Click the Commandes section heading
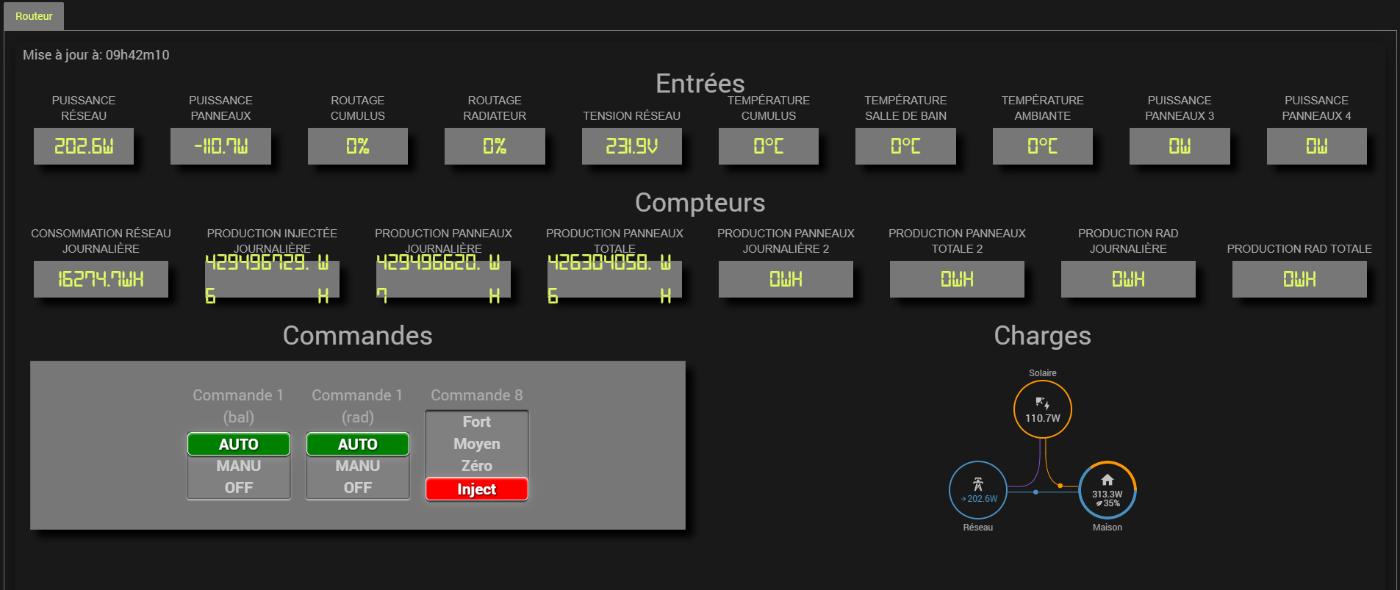Image resolution: width=1400 pixels, height=590 pixels. point(358,336)
